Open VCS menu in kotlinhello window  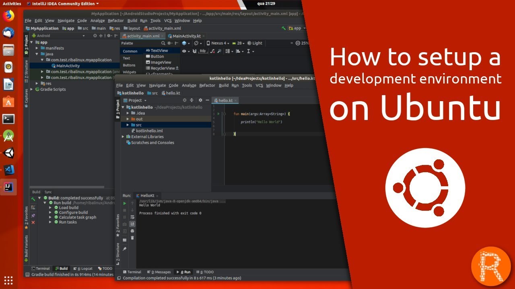[x=260, y=85]
